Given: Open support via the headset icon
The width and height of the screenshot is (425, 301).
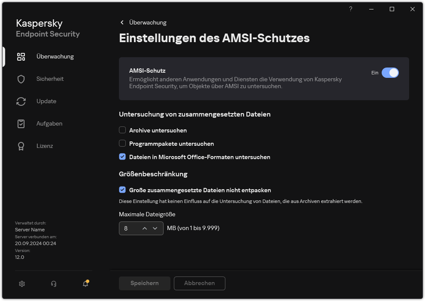Looking at the screenshot, I should (x=53, y=283).
